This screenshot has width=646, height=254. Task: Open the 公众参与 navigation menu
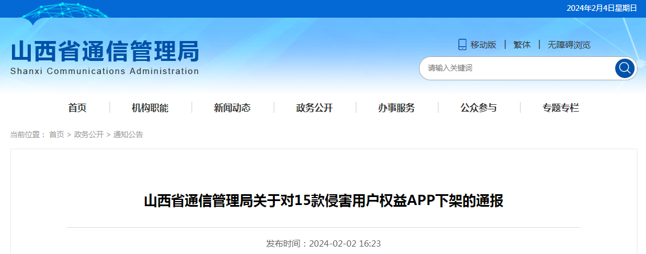(x=479, y=108)
